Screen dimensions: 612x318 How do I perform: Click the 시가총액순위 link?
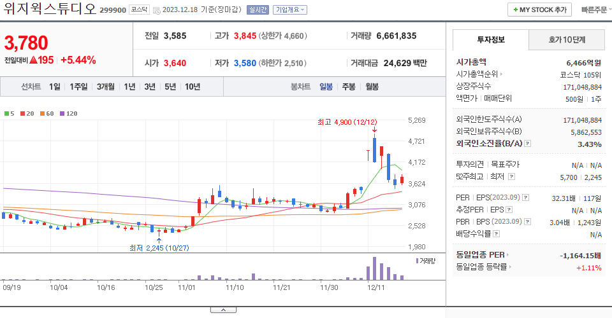[x=477, y=74]
